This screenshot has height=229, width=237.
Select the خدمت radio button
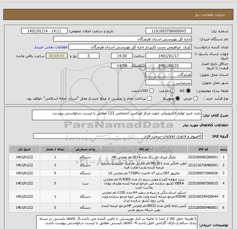pos(172,91)
